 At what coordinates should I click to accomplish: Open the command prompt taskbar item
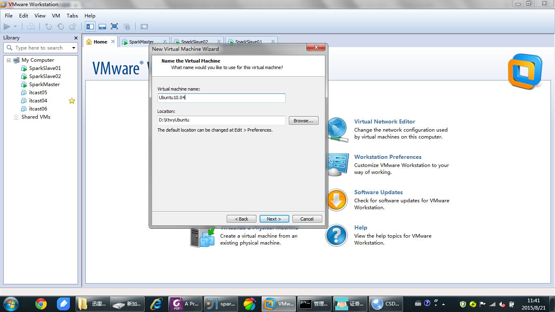314,303
